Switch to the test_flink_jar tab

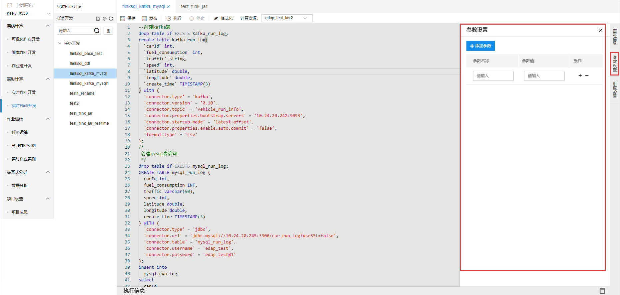194,6
